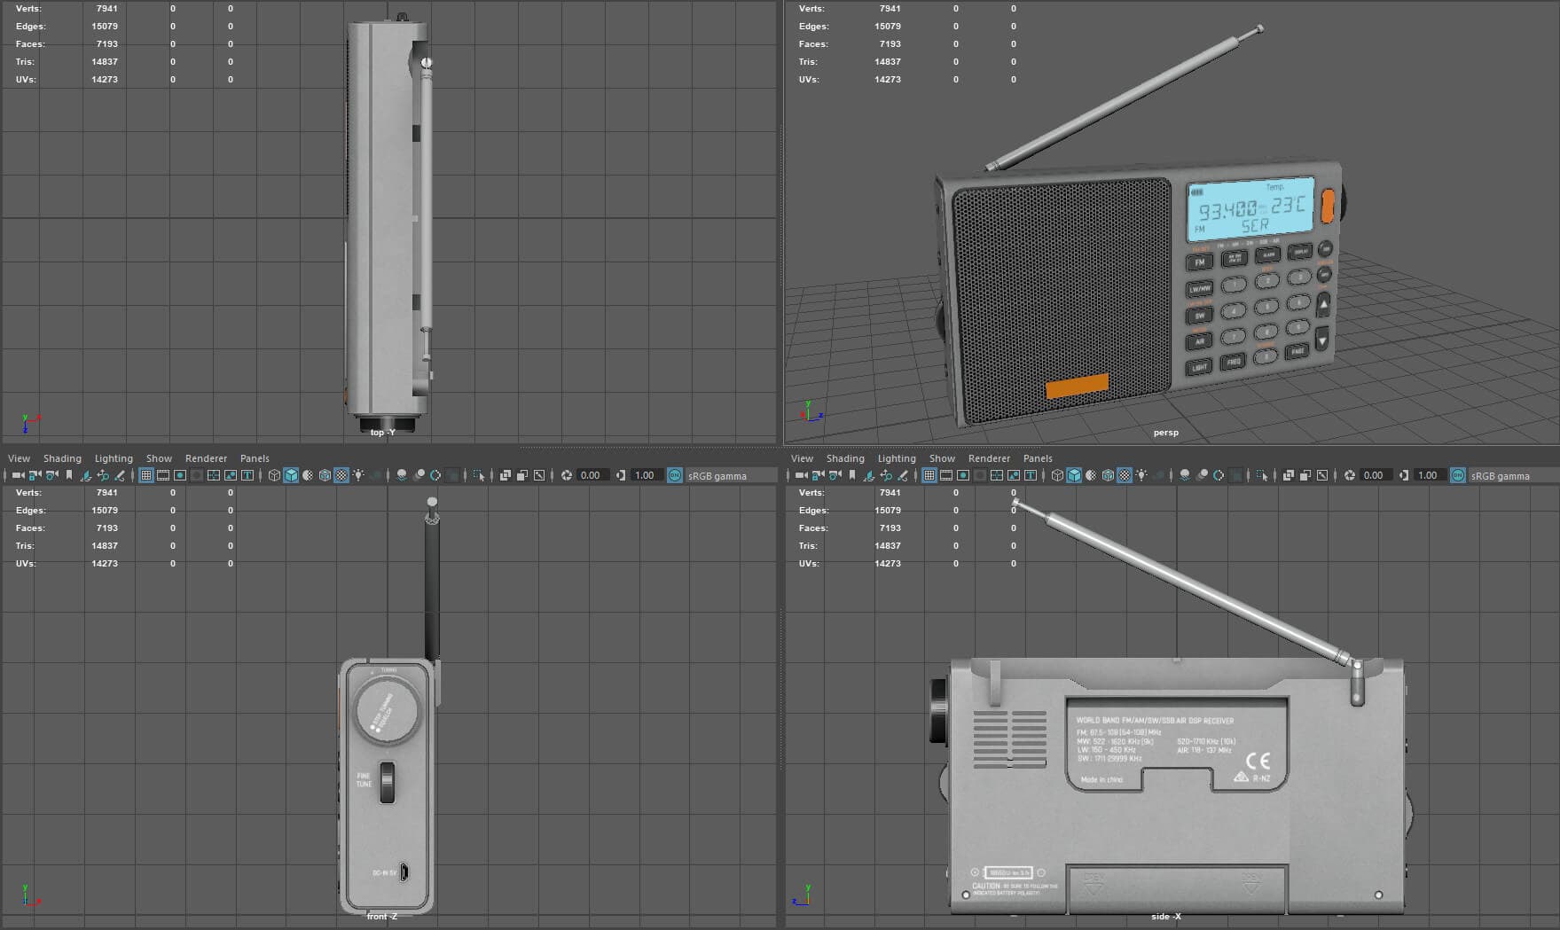Click Screen Space Ambient Occlusion icon in front-view toolbar
The image size is (1560, 930).
(402, 475)
